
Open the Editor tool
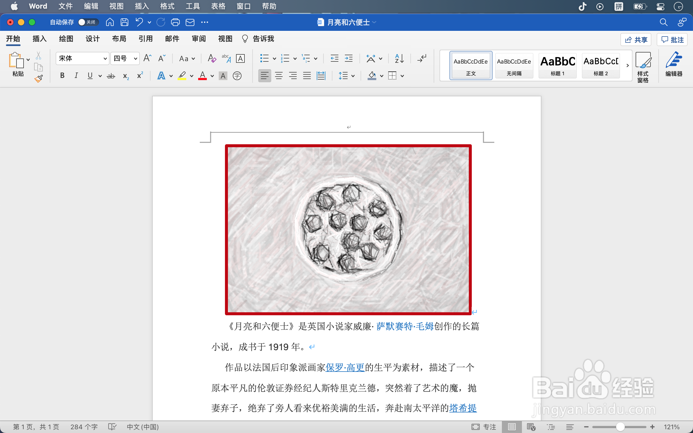click(674, 64)
